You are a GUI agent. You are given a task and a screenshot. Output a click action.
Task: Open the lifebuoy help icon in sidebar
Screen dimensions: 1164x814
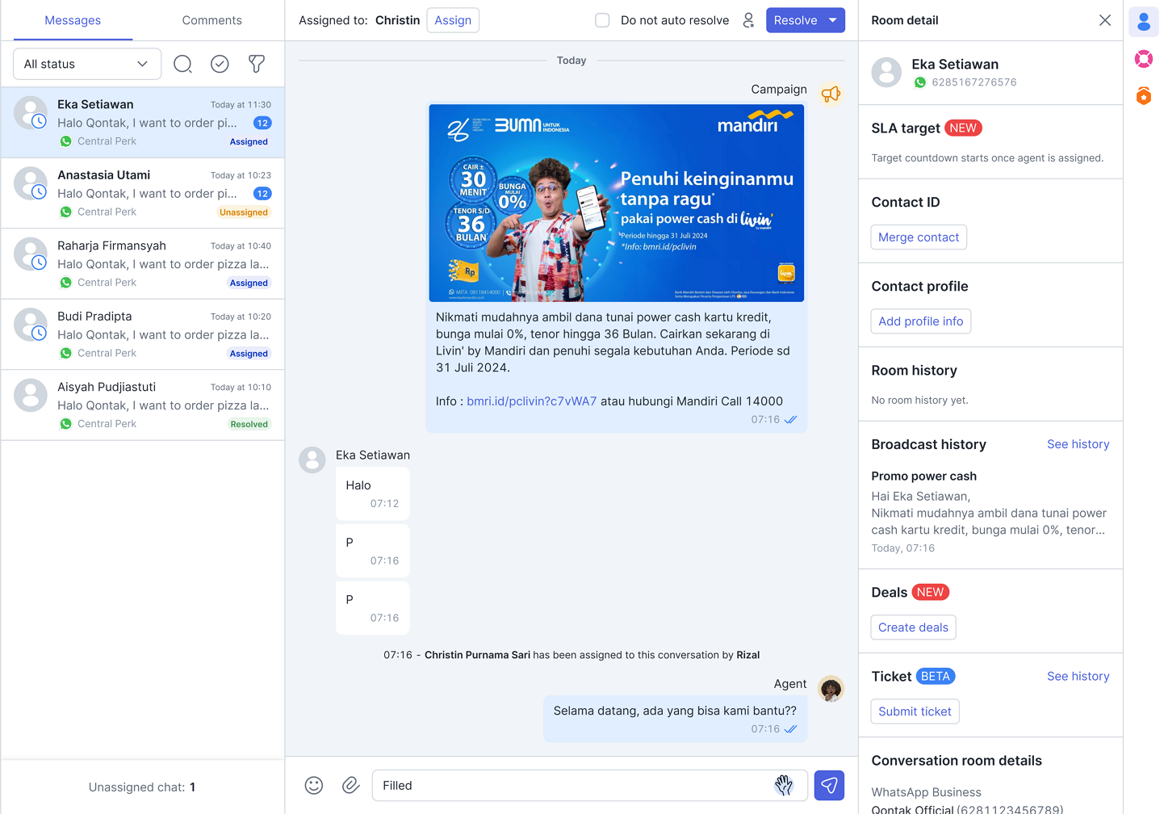coord(1144,59)
